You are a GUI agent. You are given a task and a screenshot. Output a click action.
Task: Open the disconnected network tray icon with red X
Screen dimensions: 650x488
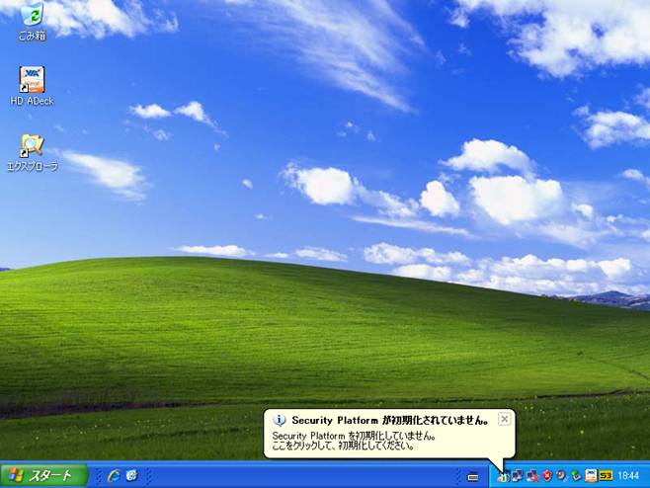pyautogui.click(x=532, y=476)
